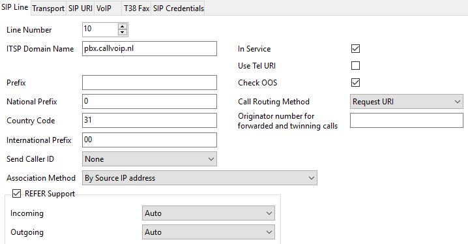The image size is (468, 244).
Task: Open the Association Method dropdown
Action: click(x=199, y=178)
